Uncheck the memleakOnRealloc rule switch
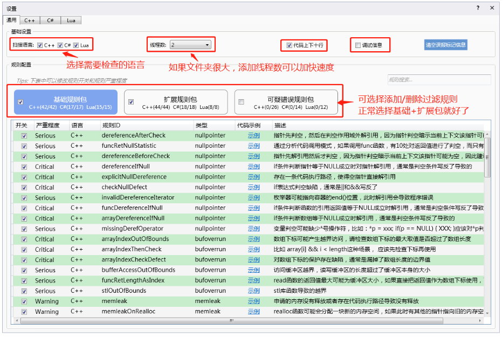 23,311
